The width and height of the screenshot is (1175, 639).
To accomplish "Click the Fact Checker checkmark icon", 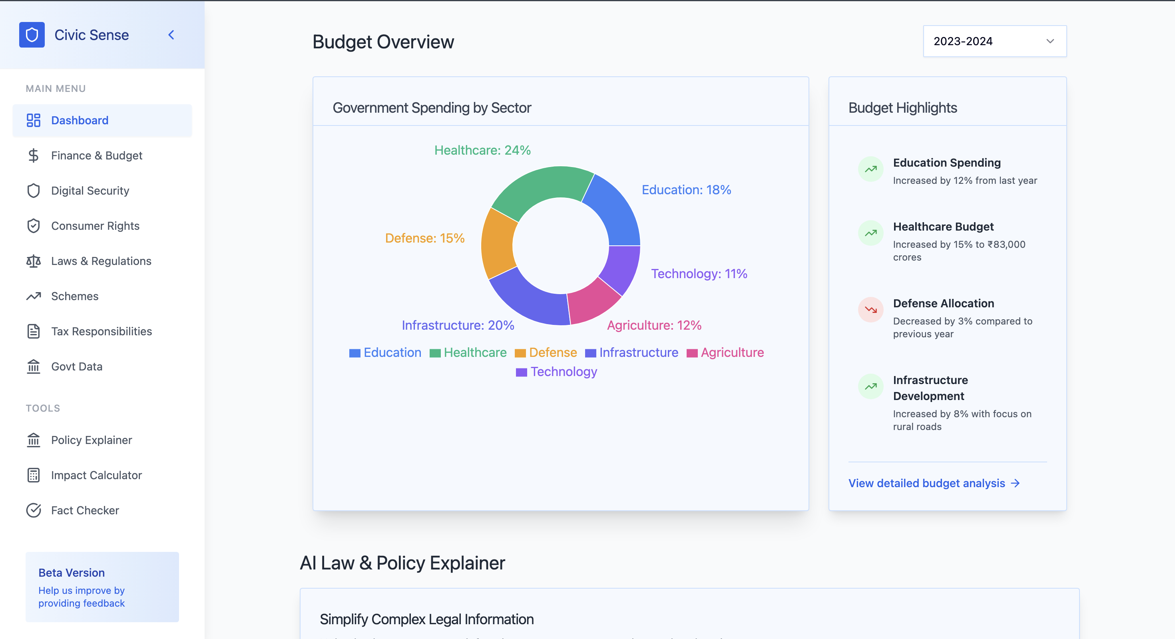I will pyautogui.click(x=33, y=510).
